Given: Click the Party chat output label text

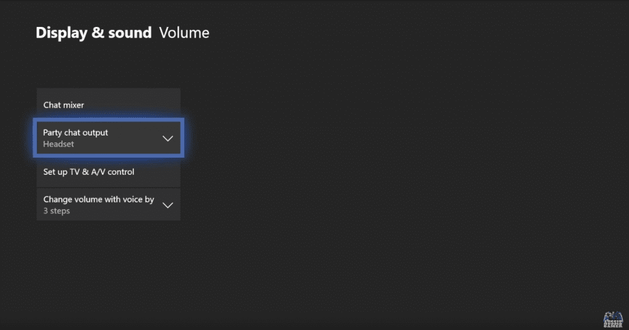Looking at the screenshot, I should [76, 132].
